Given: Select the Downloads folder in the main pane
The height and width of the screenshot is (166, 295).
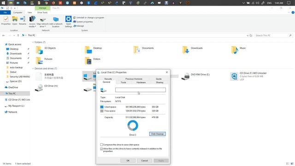Looking at the screenshot, I should (x=192, y=50).
